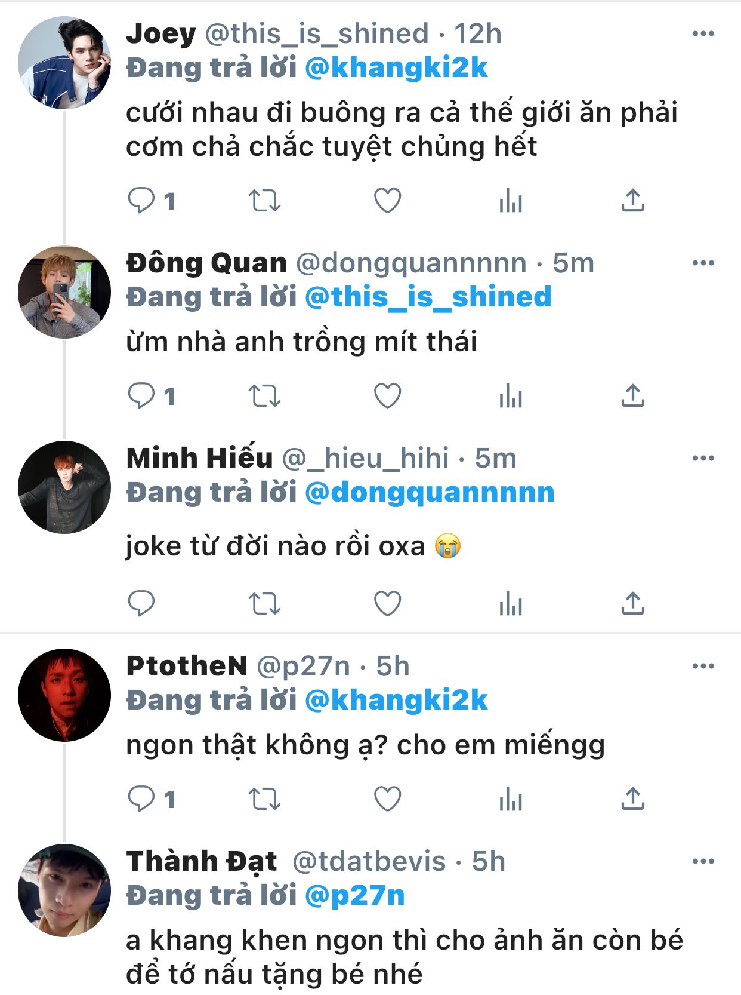This screenshot has height=995, width=741.
Task: Reply to PtotheN's tweet
Action: click(x=141, y=799)
